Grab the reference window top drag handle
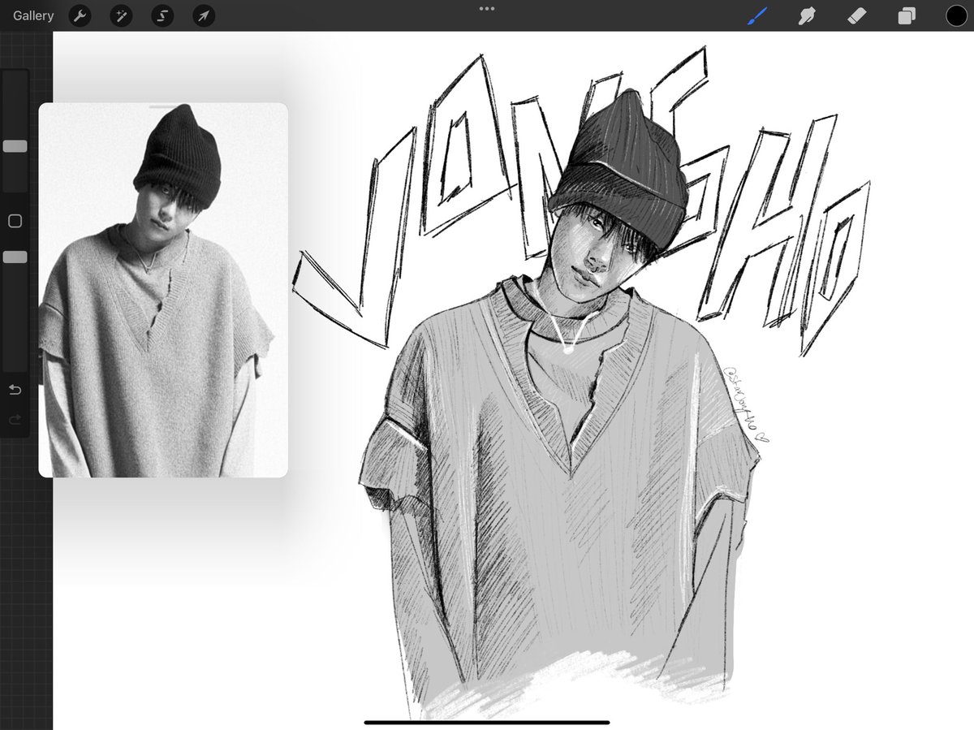The image size is (974, 730). coord(163,106)
